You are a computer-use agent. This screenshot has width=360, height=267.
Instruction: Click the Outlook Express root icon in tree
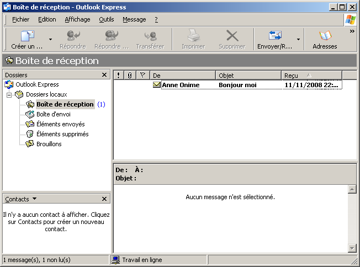click(x=9, y=84)
